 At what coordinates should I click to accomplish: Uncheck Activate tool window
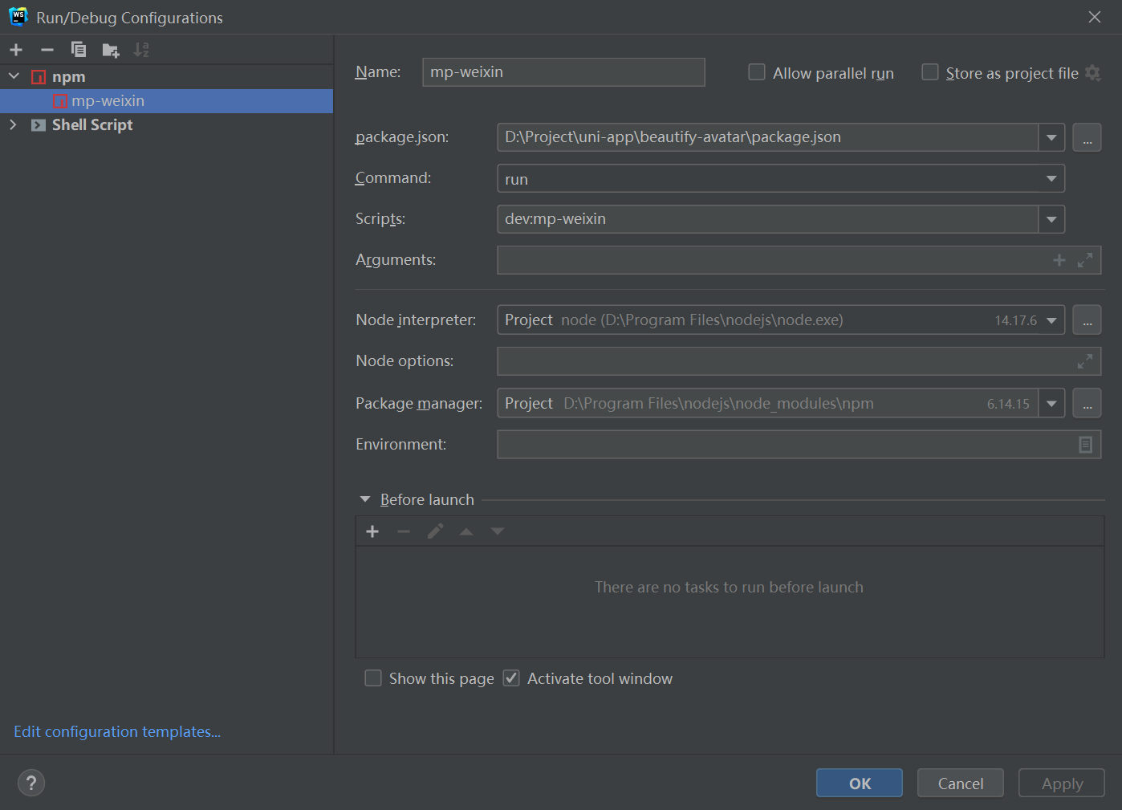tap(511, 678)
